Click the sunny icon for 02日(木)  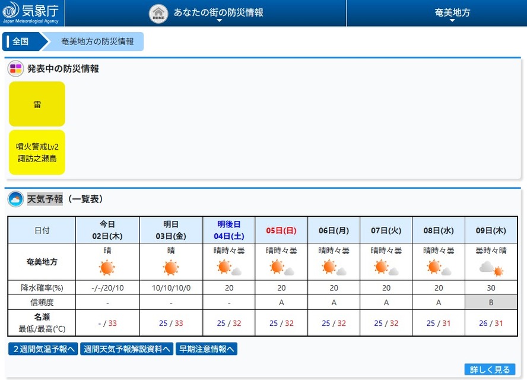click(x=107, y=268)
